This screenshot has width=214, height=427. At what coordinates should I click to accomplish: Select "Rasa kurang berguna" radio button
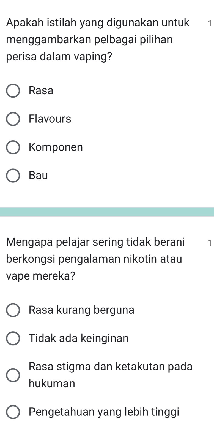[x=13, y=310]
